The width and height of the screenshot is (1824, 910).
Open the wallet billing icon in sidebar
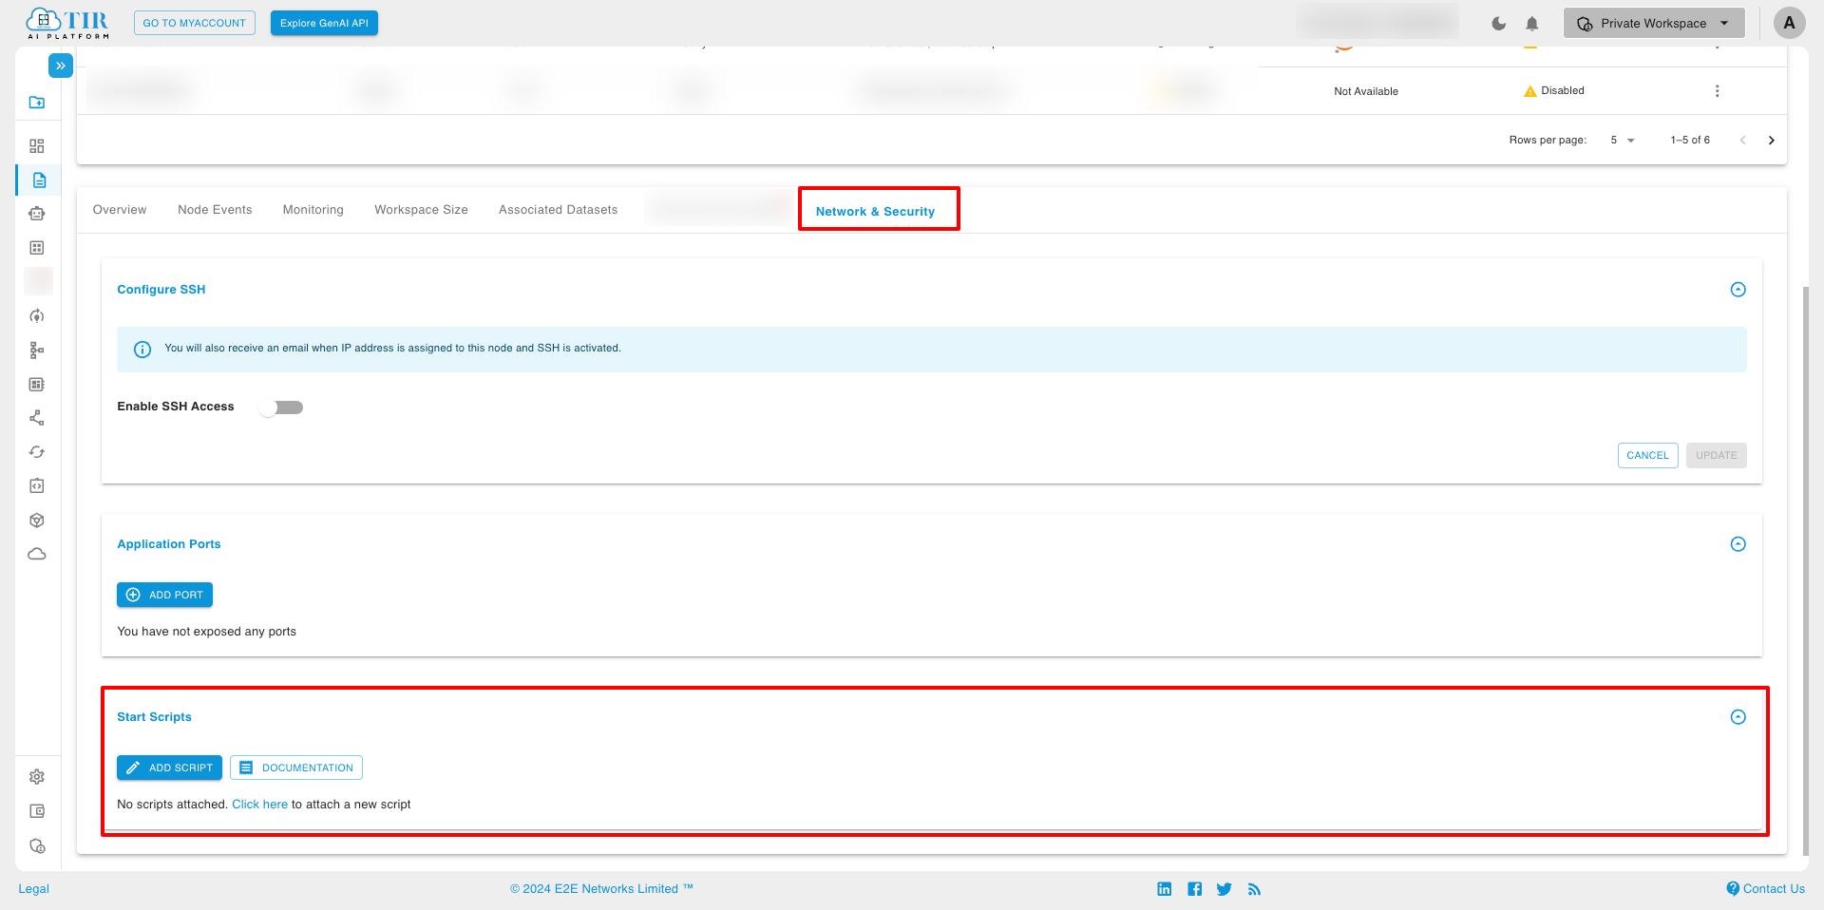pos(37,811)
